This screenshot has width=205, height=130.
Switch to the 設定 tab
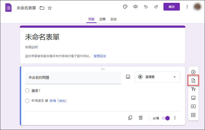(x=113, y=19)
